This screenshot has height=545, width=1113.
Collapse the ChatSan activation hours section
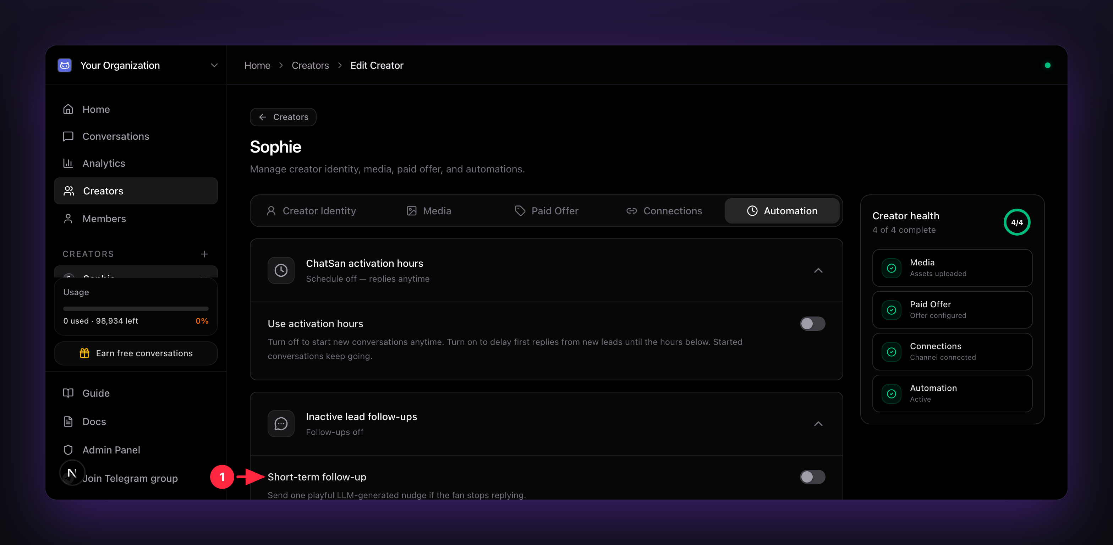(x=818, y=270)
